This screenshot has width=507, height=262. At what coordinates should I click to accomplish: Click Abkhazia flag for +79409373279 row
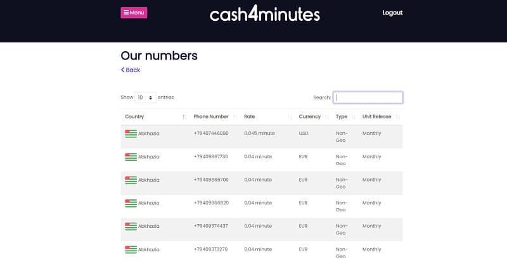tap(131, 249)
